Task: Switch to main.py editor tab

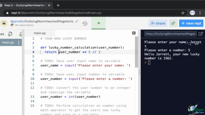Action: click(40, 33)
